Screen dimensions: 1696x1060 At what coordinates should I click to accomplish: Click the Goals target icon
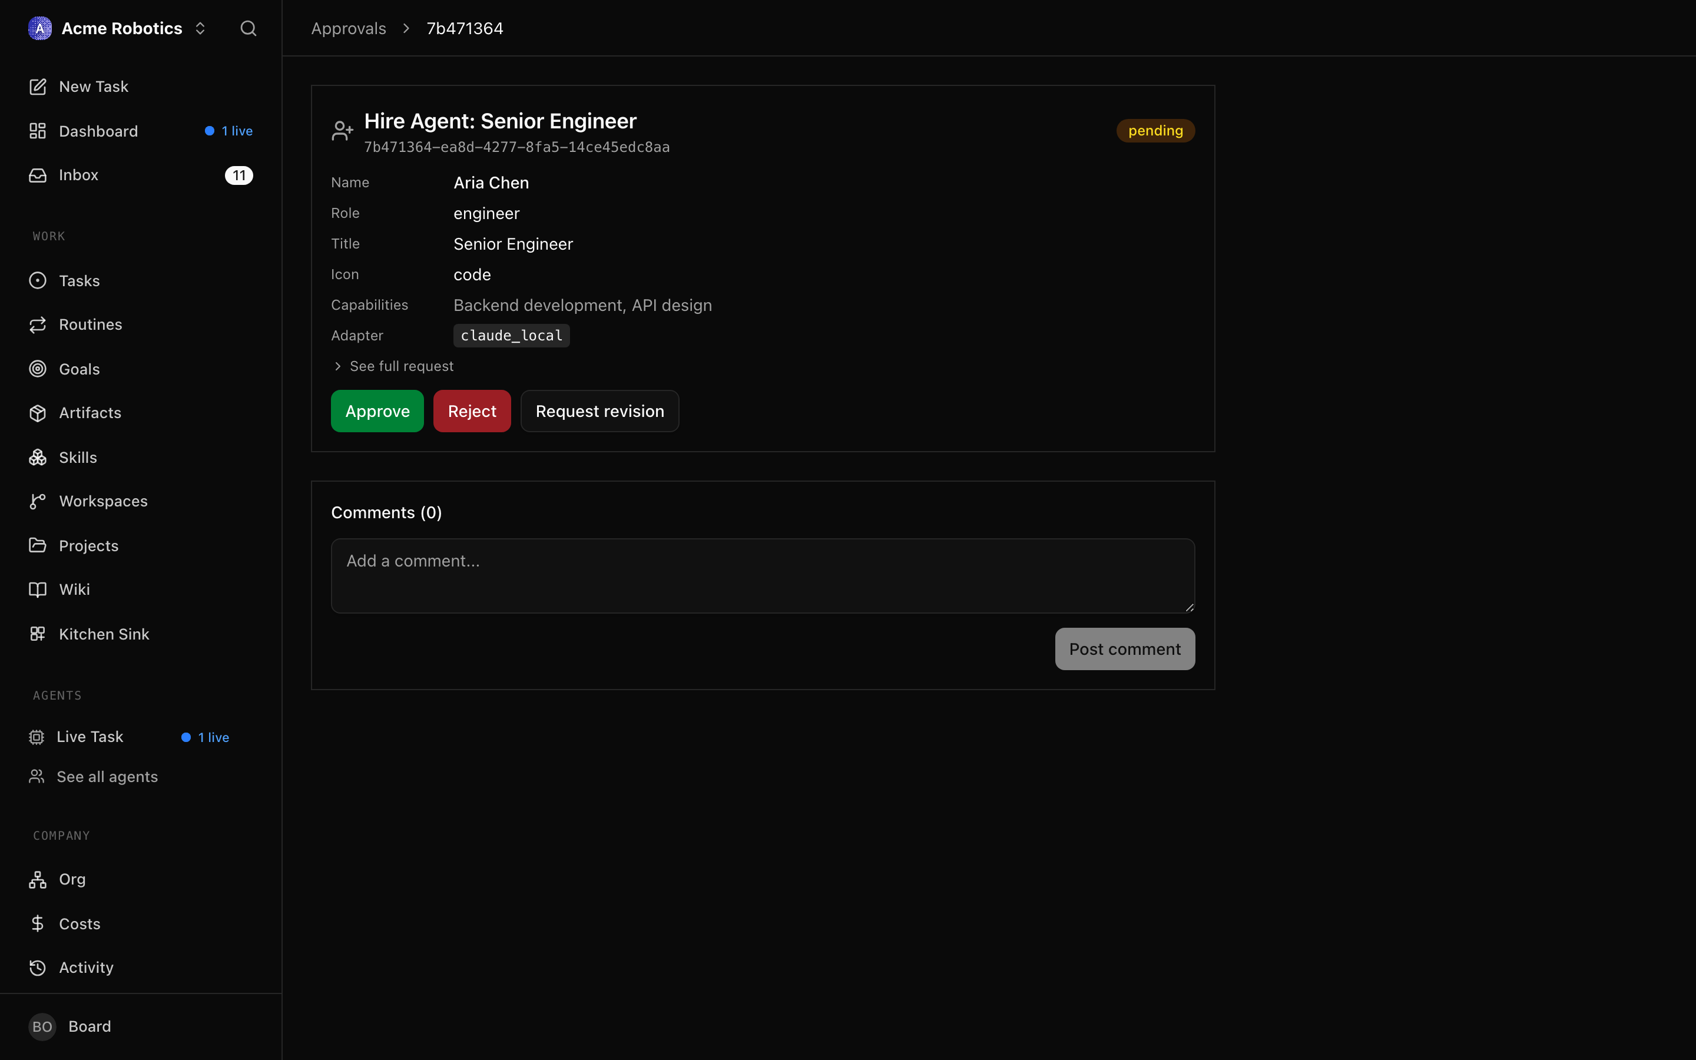coord(38,369)
